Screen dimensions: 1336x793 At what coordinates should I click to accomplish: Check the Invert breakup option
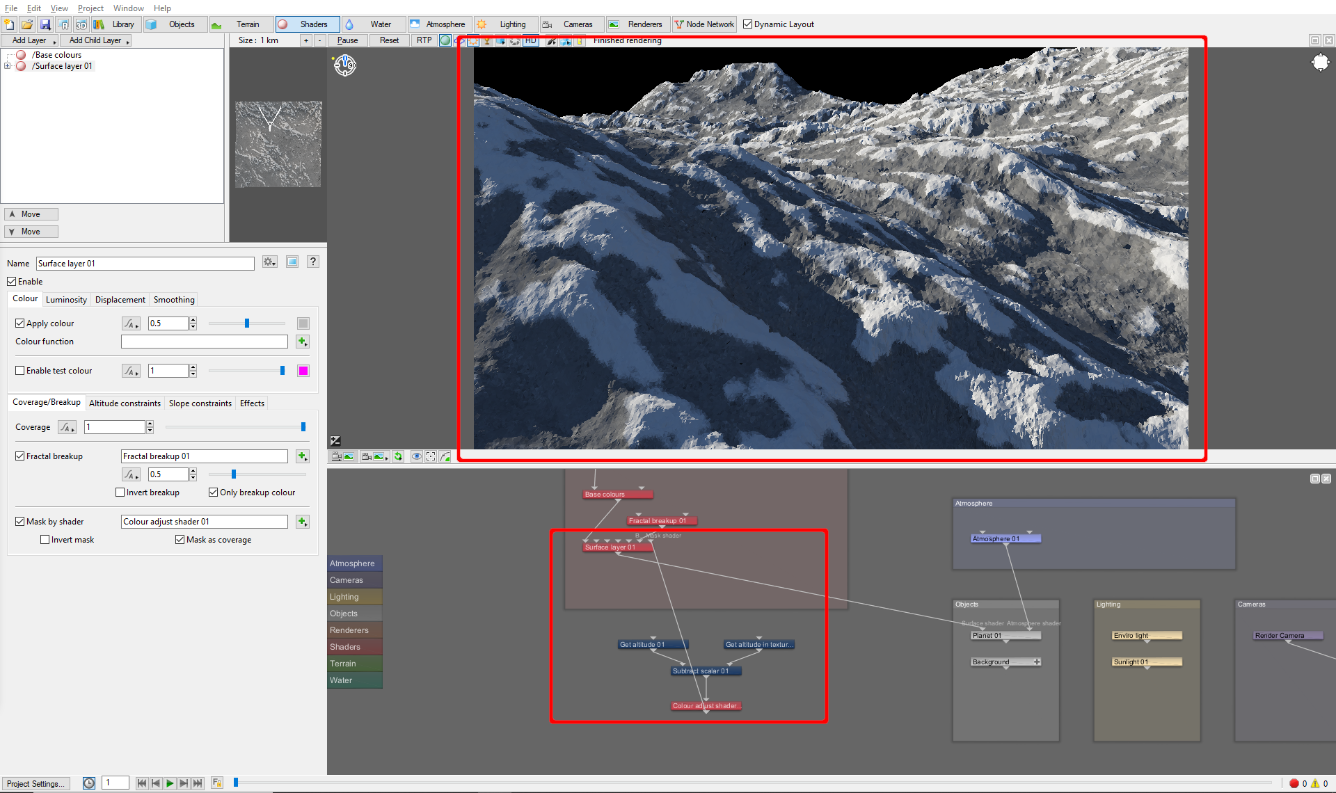click(x=120, y=492)
